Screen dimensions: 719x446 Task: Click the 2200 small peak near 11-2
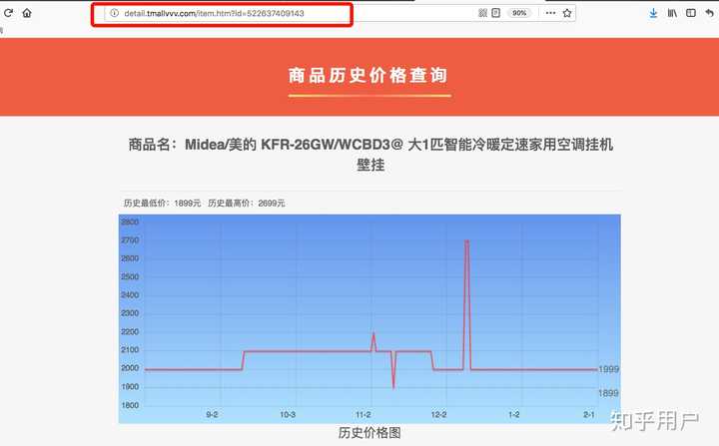click(373, 334)
